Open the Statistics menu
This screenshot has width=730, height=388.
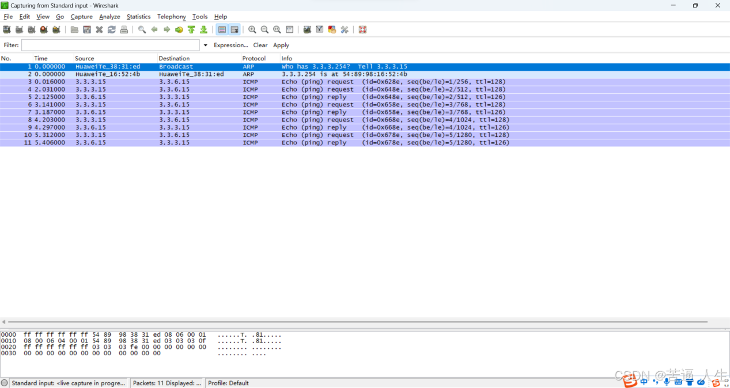tap(139, 17)
